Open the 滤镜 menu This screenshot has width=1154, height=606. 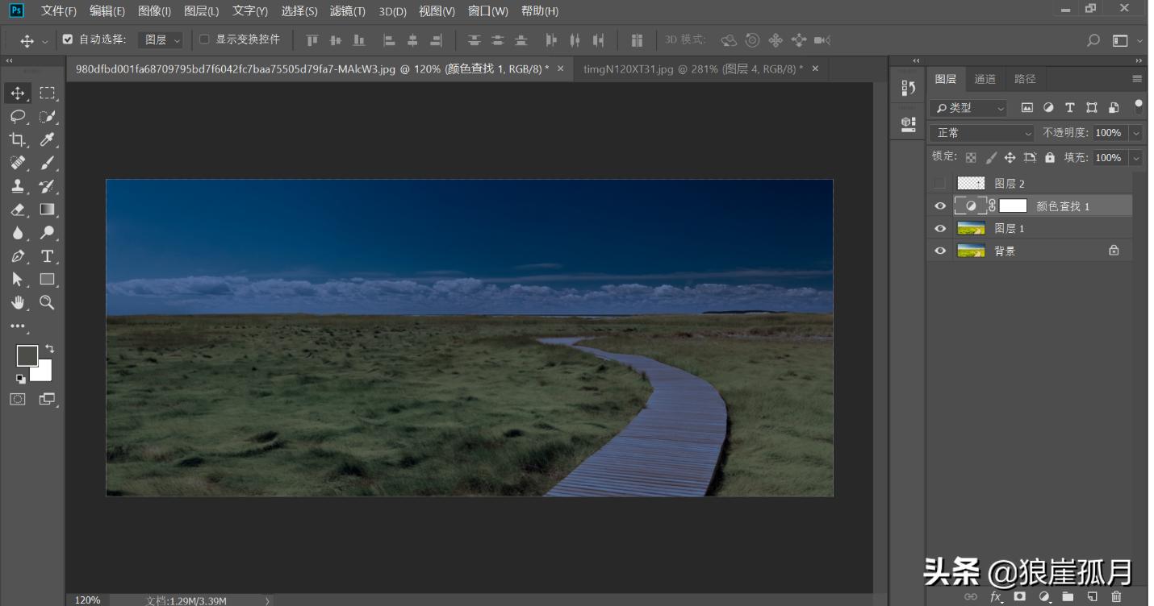click(347, 11)
